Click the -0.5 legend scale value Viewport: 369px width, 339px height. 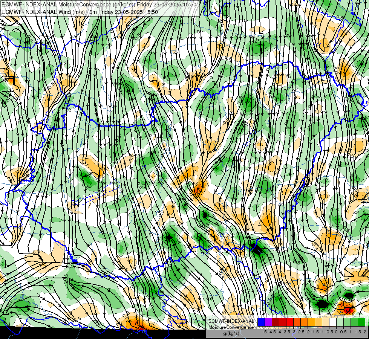tap(329, 332)
